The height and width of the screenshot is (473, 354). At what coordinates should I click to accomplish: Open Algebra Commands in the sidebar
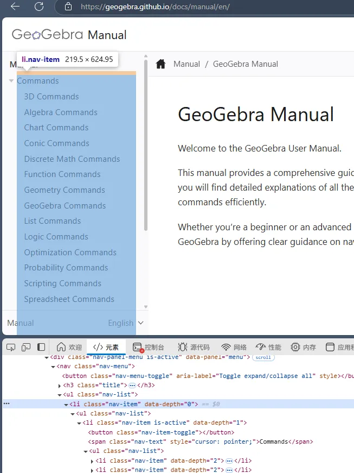click(x=61, y=112)
